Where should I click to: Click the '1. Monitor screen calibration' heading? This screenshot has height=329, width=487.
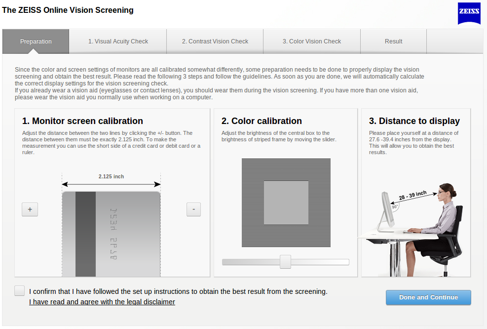(82, 121)
